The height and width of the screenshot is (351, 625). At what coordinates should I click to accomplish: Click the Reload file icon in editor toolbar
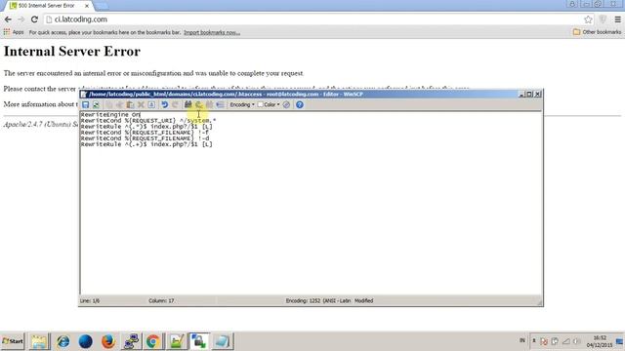96,104
